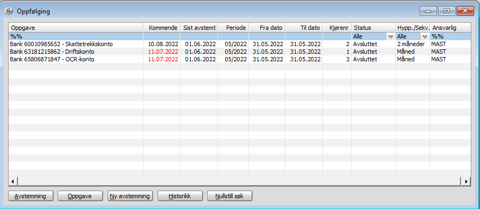Click the Oppgave button at bottom
This screenshot has width=480, height=209.
(80, 196)
